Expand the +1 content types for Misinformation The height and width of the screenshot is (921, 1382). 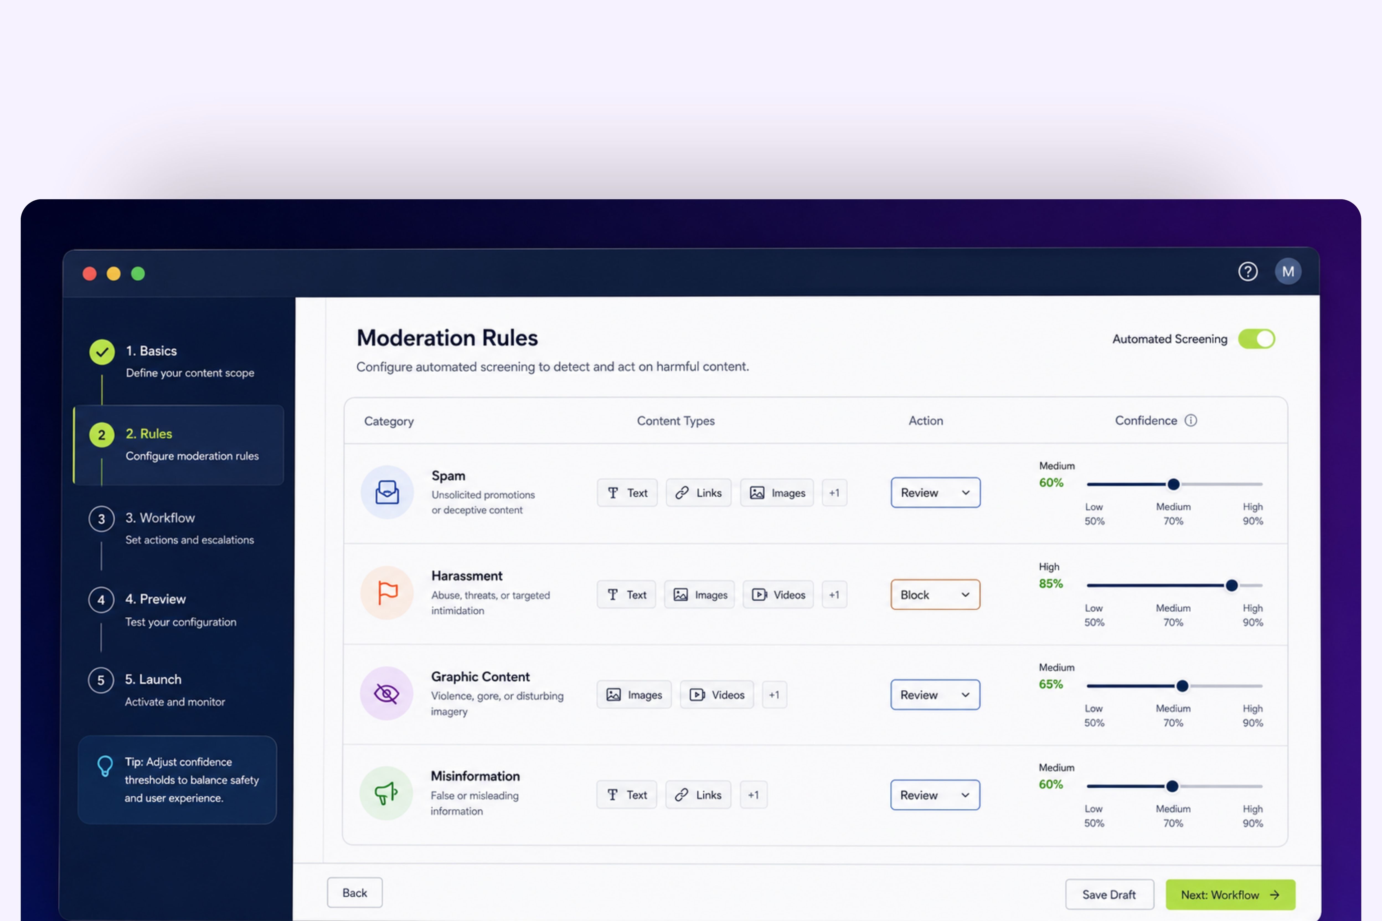(x=753, y=795)
